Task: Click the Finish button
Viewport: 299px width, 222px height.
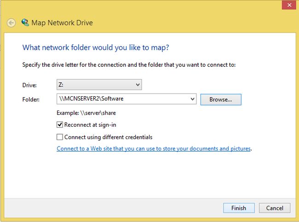Action: (x=239, y=208)
